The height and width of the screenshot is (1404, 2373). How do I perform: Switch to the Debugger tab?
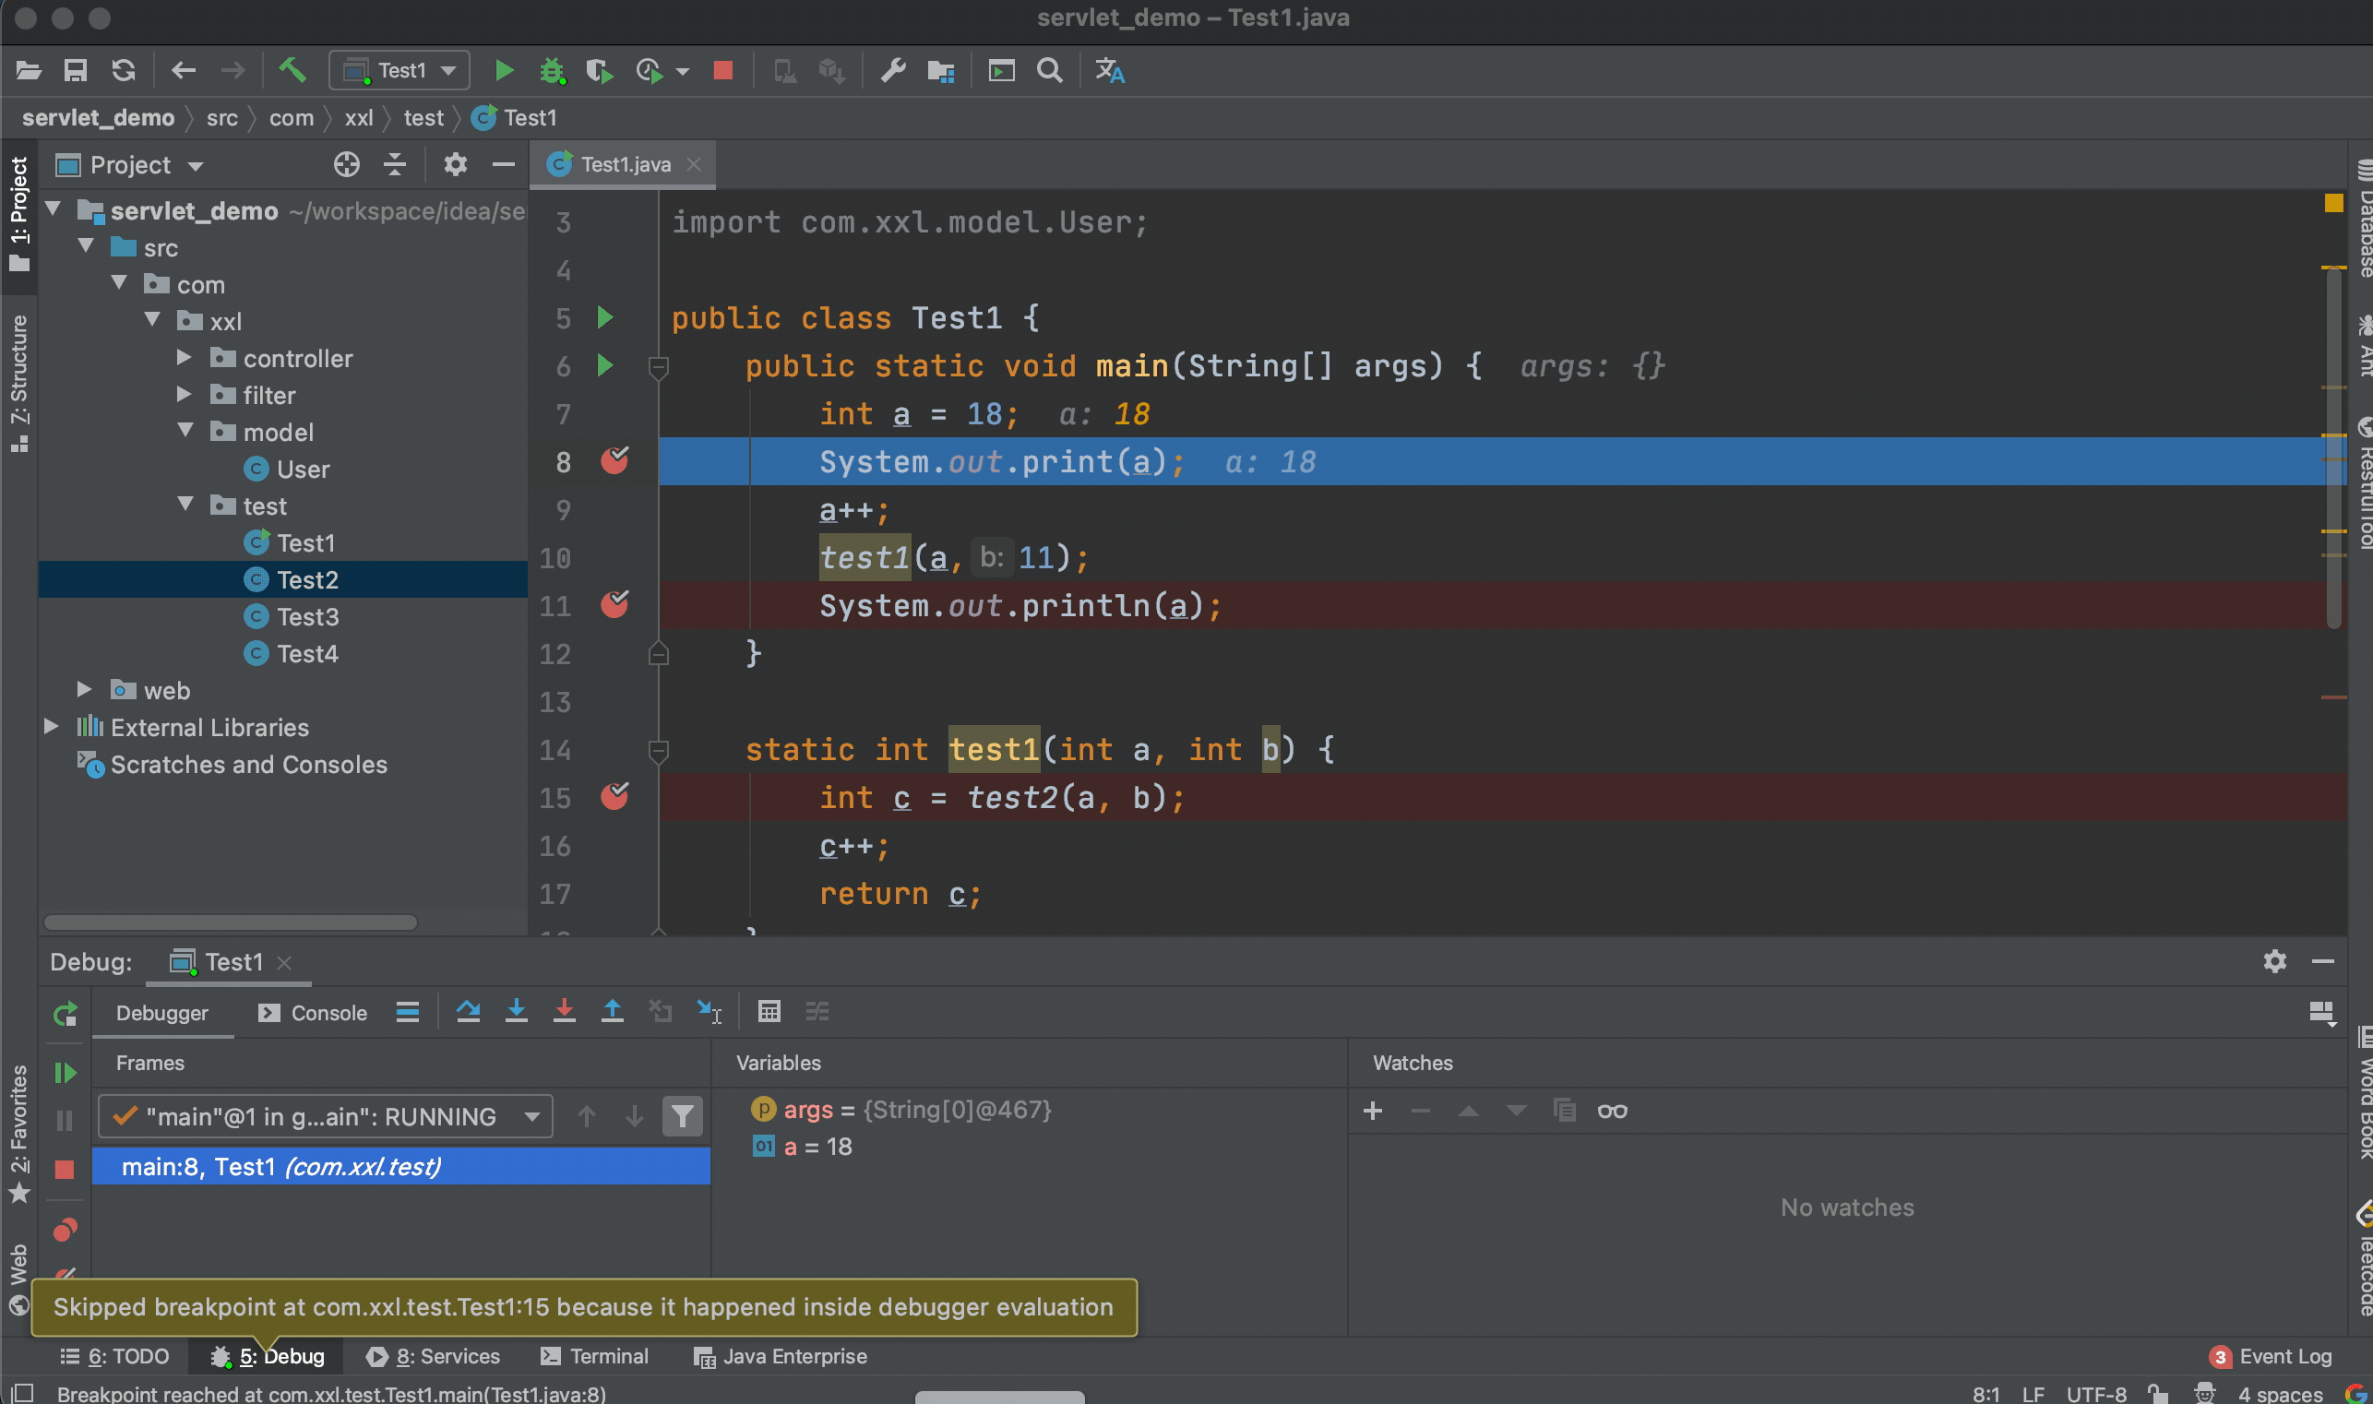[161, 1013]
